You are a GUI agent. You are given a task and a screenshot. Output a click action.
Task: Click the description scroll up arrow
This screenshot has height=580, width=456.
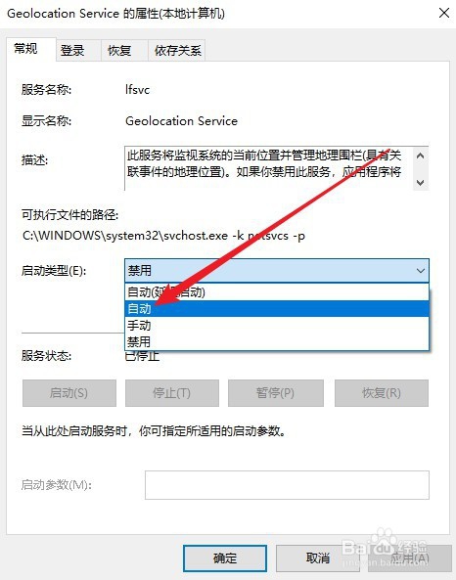coord(420,156)
